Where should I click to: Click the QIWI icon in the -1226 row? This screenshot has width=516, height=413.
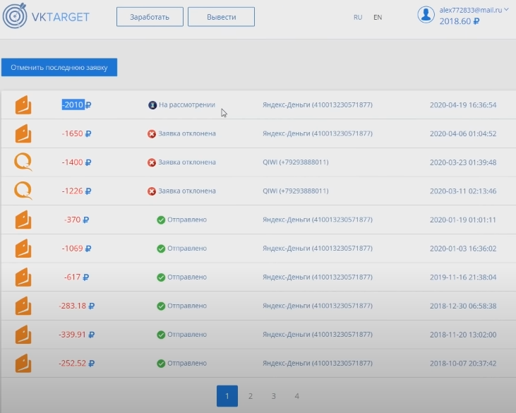pyautogui.click(x=23, y=191)
